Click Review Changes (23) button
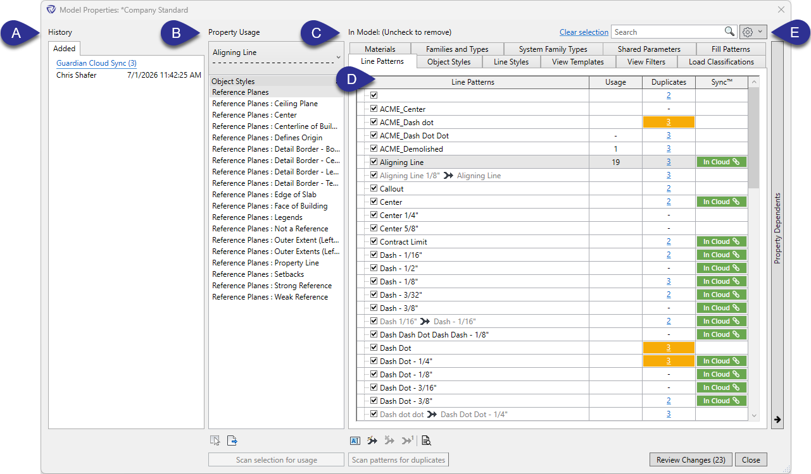The image size is (811, 474). (x=690, y=459)
